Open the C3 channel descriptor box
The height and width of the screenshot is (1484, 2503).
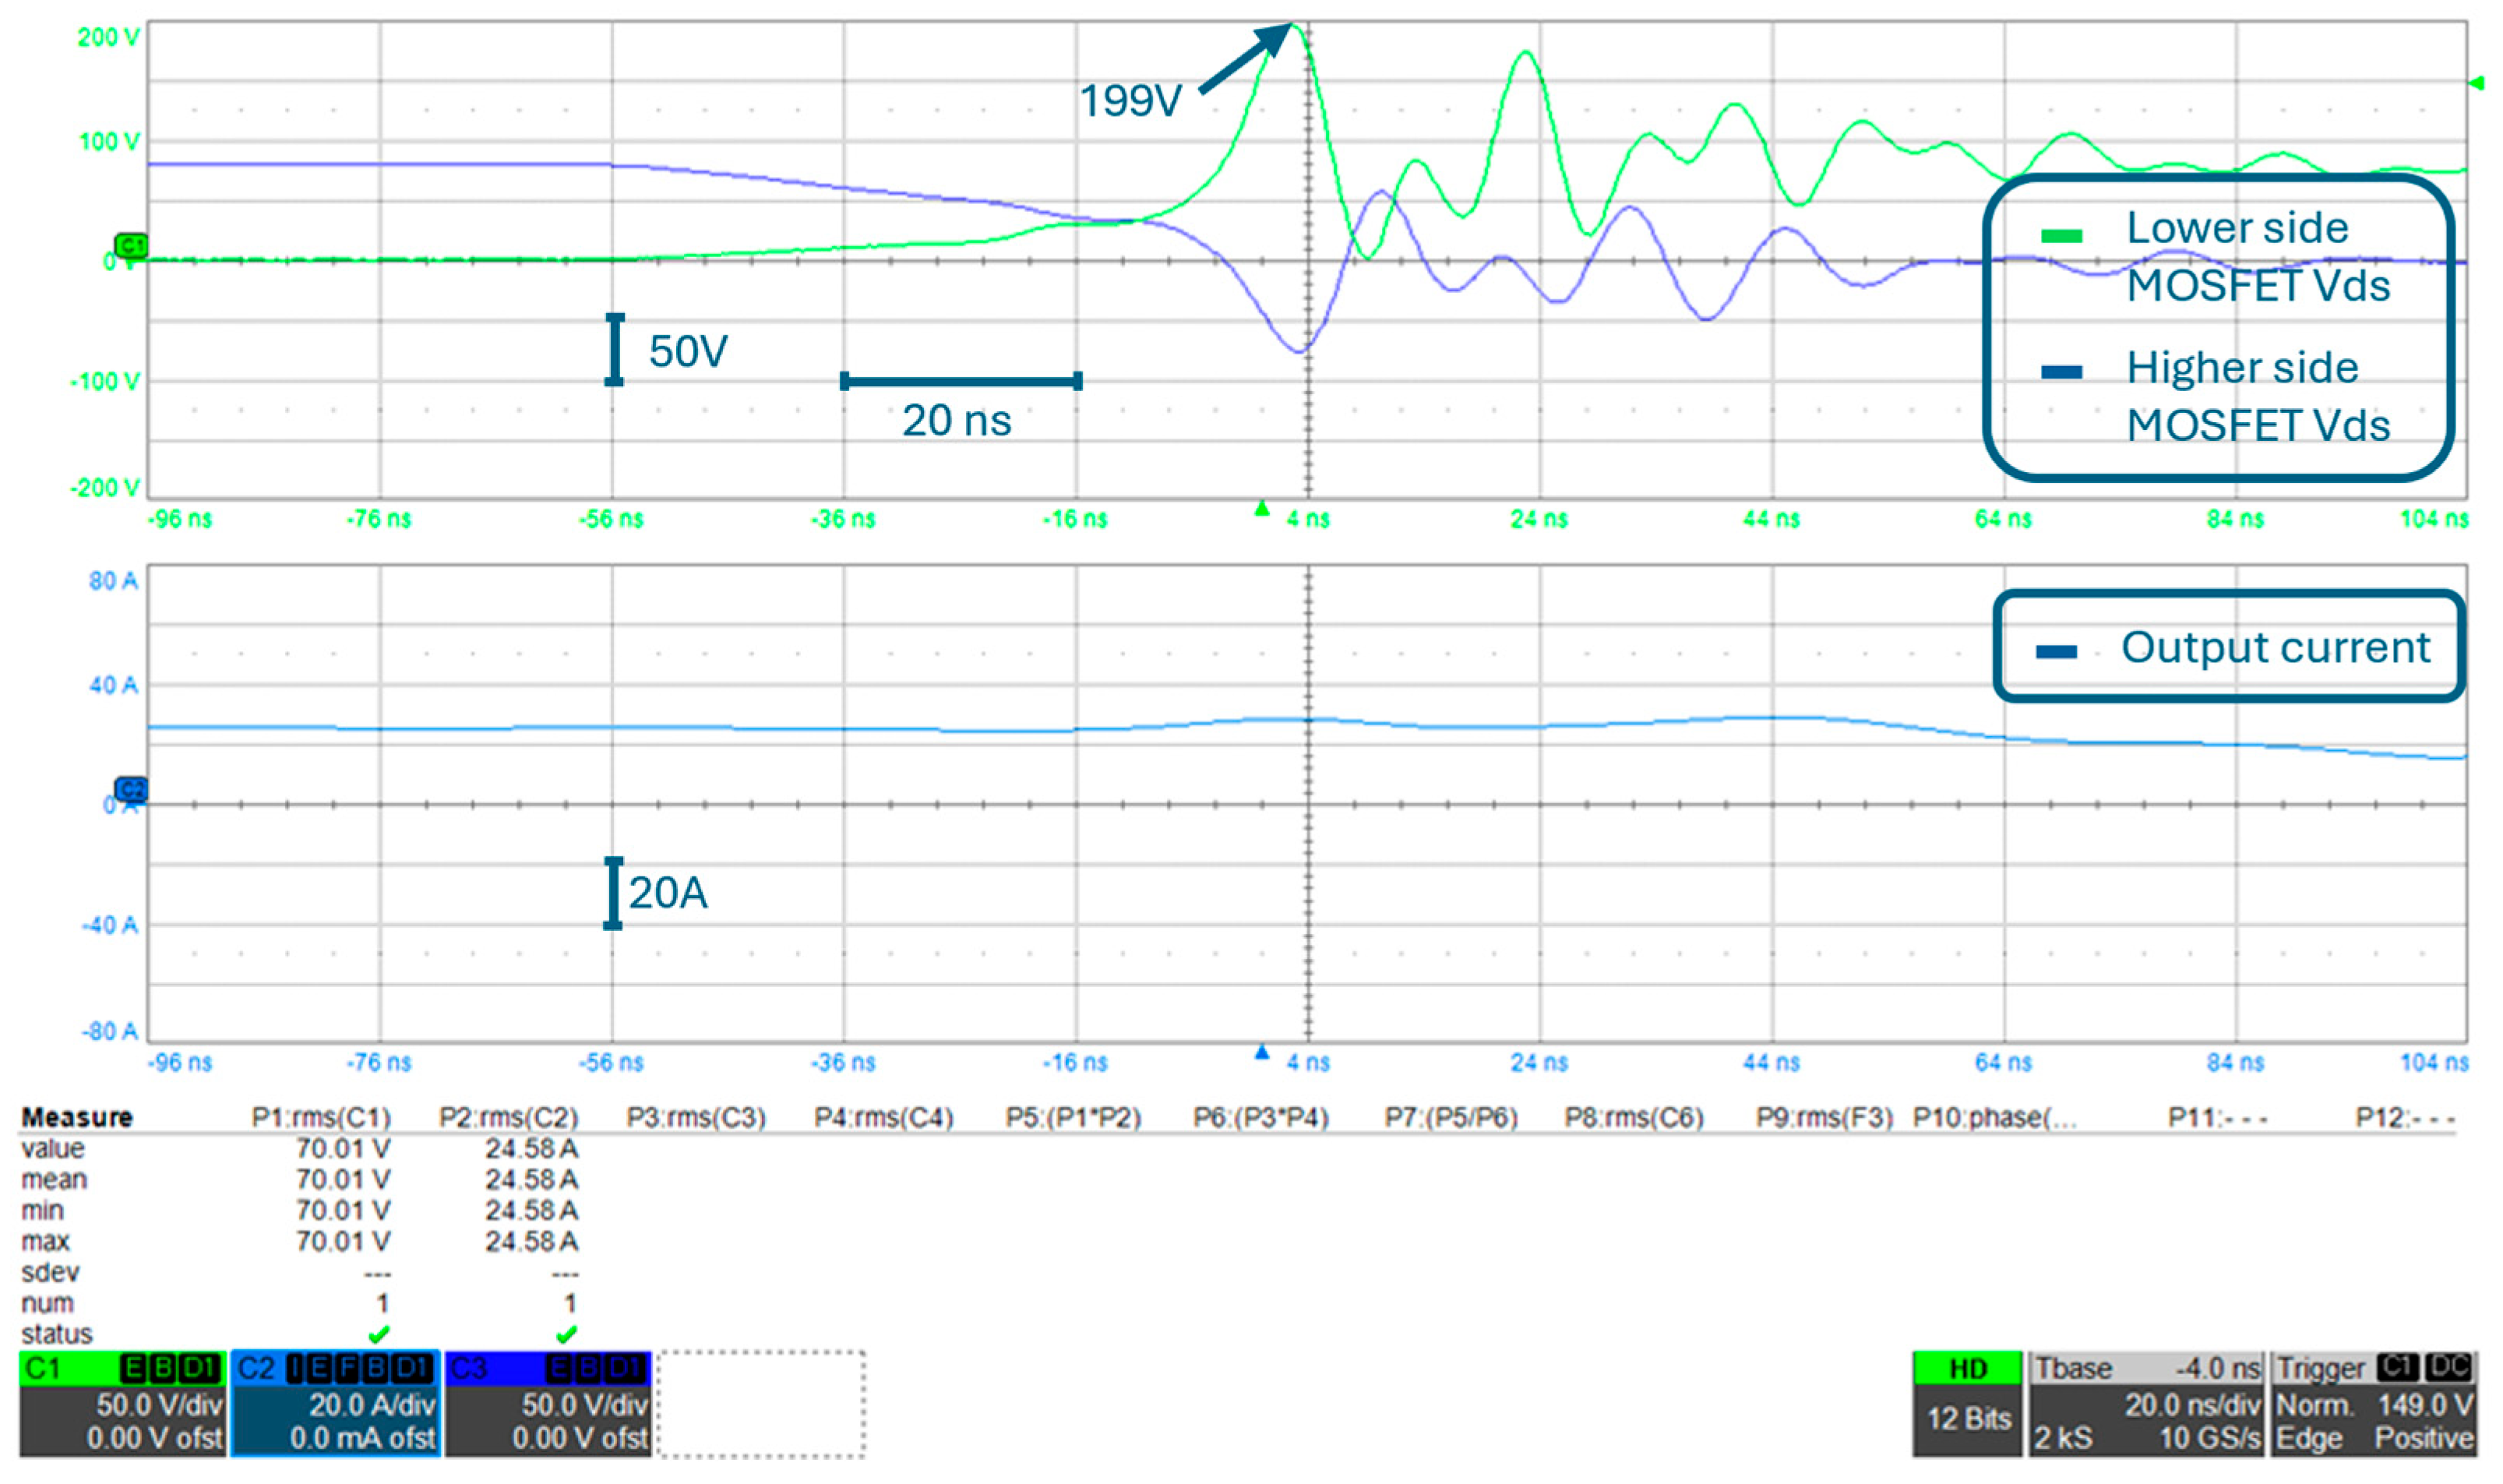(x=547, y=1404)
